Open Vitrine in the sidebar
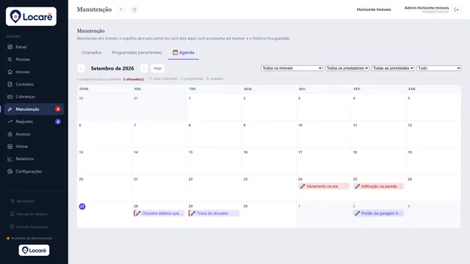 34,147
